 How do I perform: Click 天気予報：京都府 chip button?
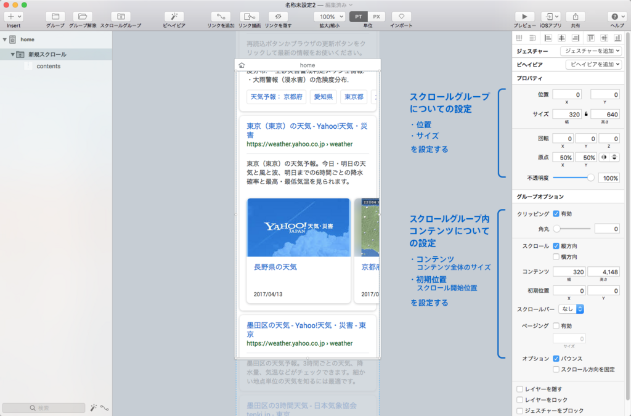point(277,97)
